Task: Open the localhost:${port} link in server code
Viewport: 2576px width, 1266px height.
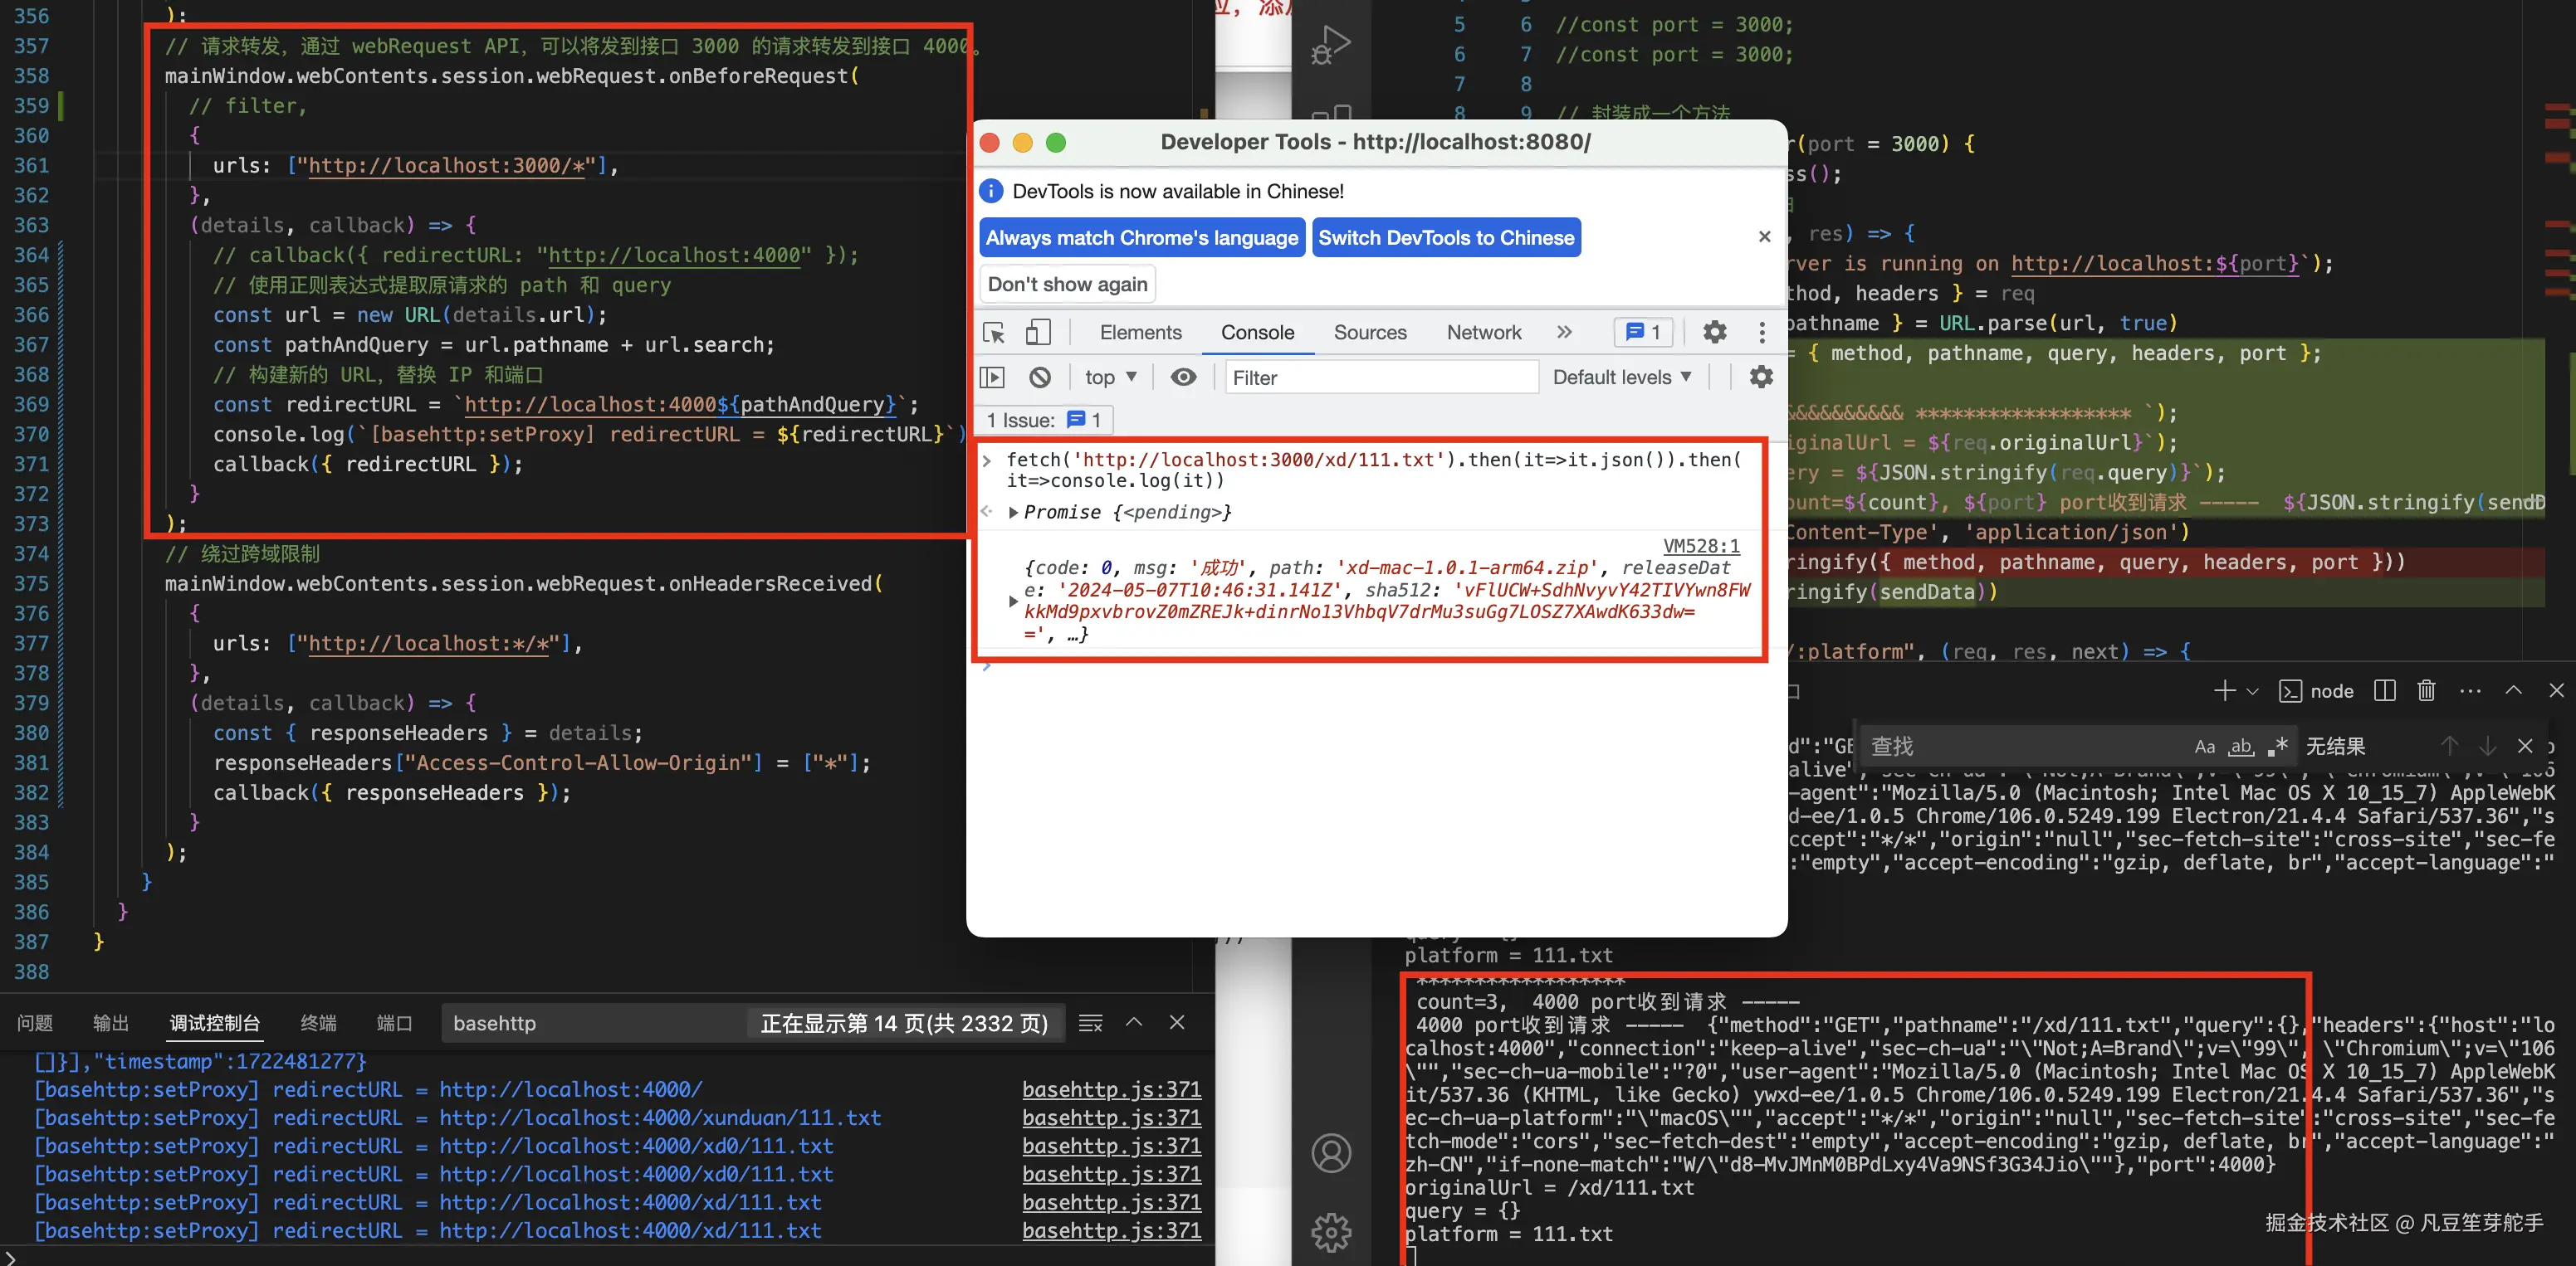Action: [2155, 264]
